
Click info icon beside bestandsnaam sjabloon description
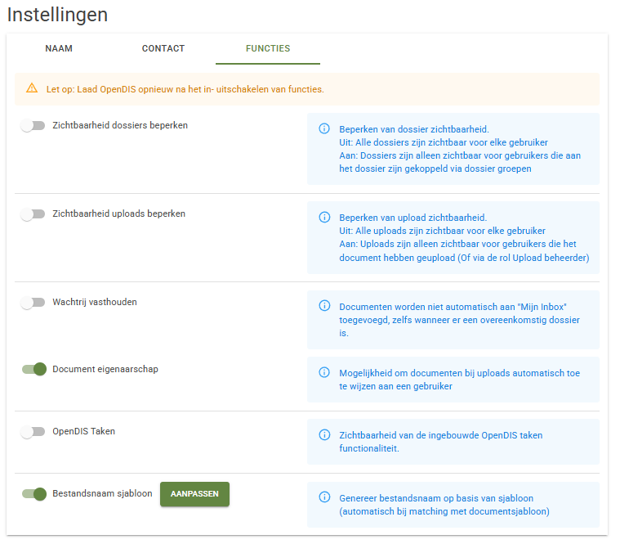(324, 497)
